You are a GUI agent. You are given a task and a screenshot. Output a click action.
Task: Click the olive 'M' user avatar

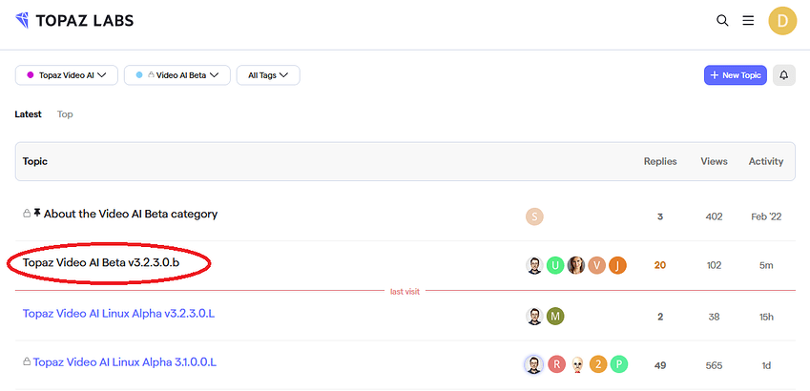pos(555,316)
